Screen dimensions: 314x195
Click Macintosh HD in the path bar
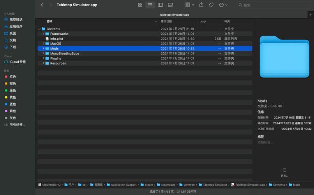pyautogui.click(x=49, y=184)
